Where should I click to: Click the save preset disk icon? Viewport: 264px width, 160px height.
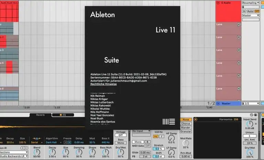tap(255, 115)
